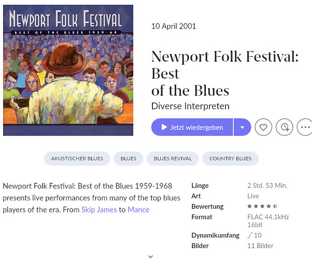Open the Newport Folk Festival album cover
This screenshot has width=312, height=259.
pyautogui.click(x=68, y=70)
